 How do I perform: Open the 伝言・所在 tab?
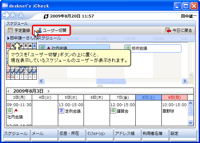[x=72, y=135]
